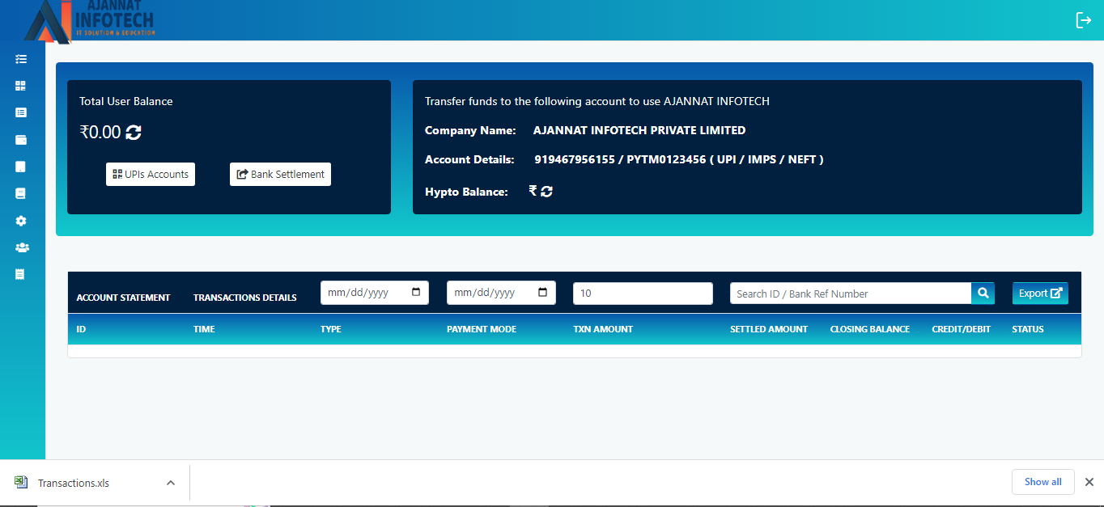The width and height of the screenshot is (1104, 507).
Task: Open the users group sidebar icon
Action: (x=22, y=247)
